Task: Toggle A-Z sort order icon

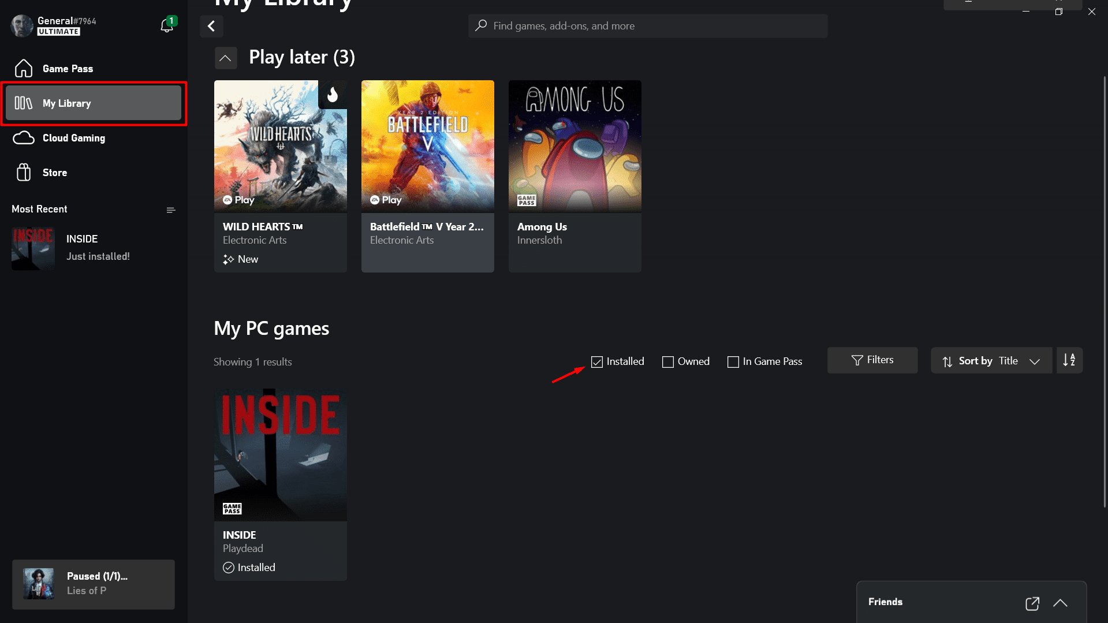Action: pos(1069,360)
